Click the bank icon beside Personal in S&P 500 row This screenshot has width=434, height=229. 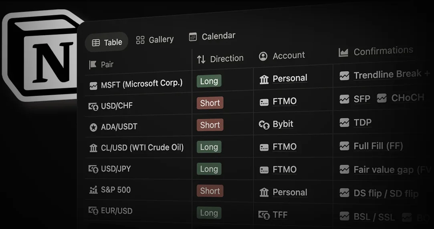(x=264, y=193)
